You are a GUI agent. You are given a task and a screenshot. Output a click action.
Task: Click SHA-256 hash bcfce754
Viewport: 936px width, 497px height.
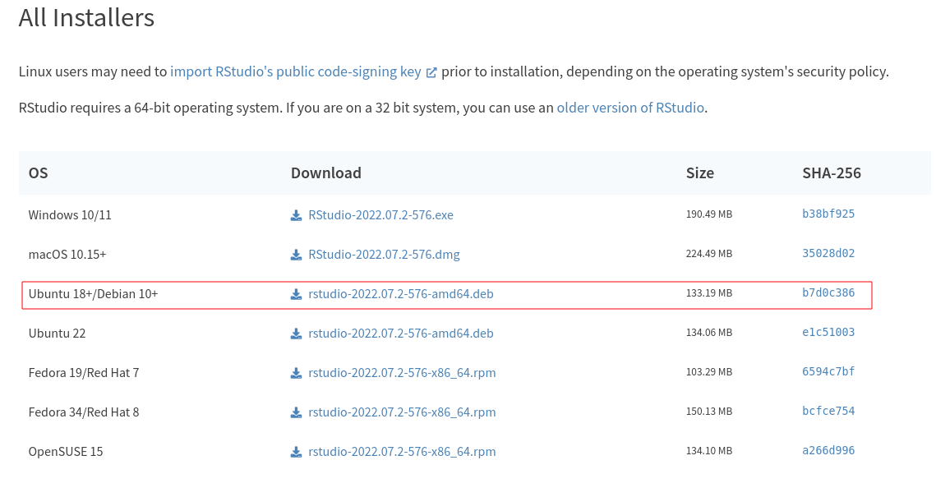tap(828, 411)
